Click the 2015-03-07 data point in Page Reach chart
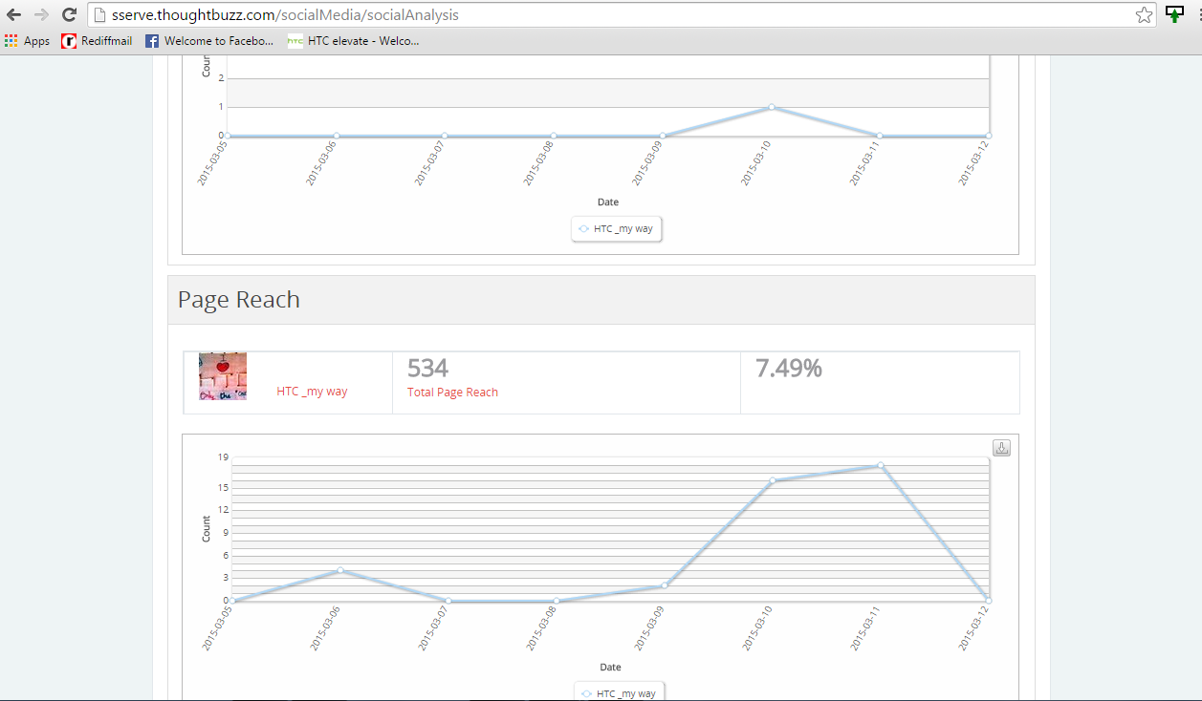This screenshot has width=1202, height=701. point(448,601)
